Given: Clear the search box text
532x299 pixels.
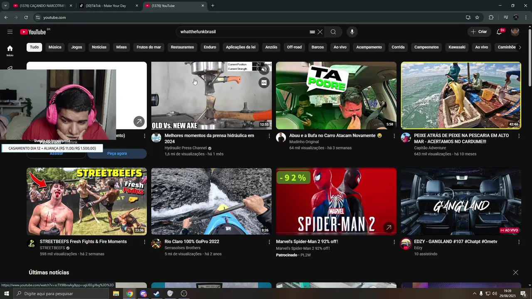Looking at the screenshot, I should (320, 32).
